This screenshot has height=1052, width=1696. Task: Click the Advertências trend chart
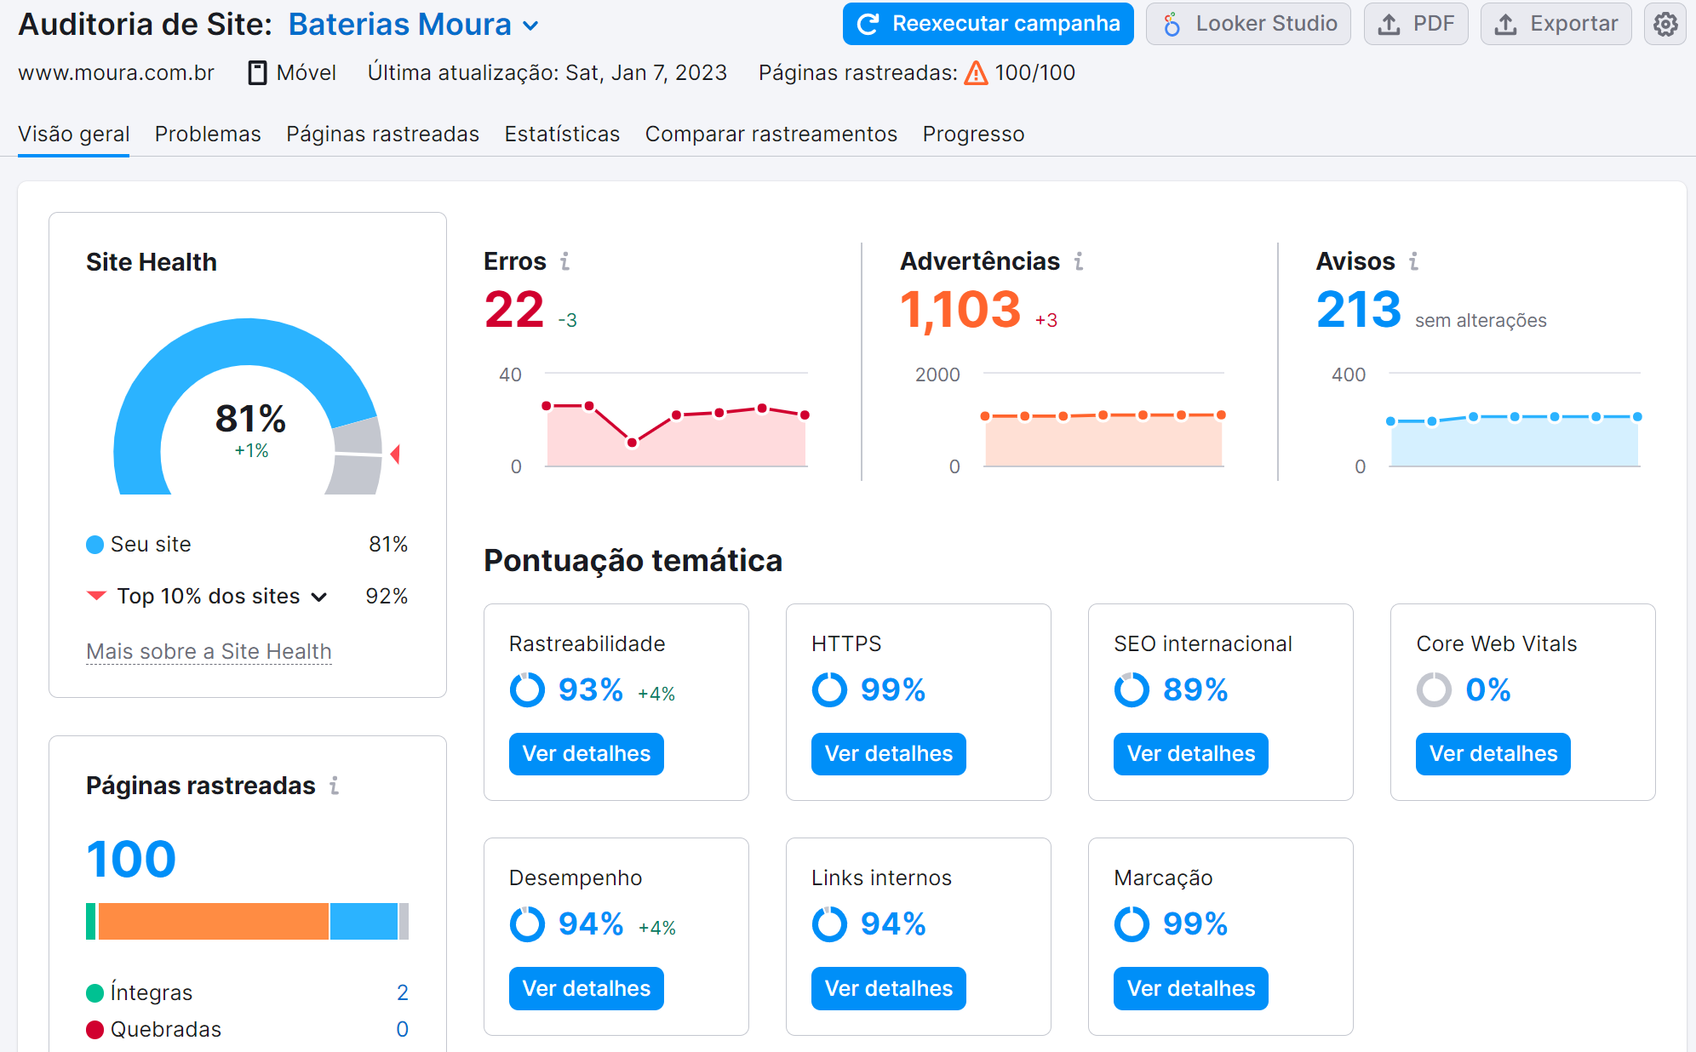click(x=1103, y=421)
